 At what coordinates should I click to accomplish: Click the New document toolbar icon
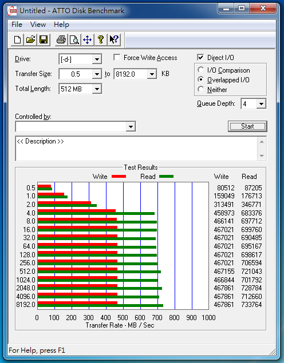click(x=17, y=39)
